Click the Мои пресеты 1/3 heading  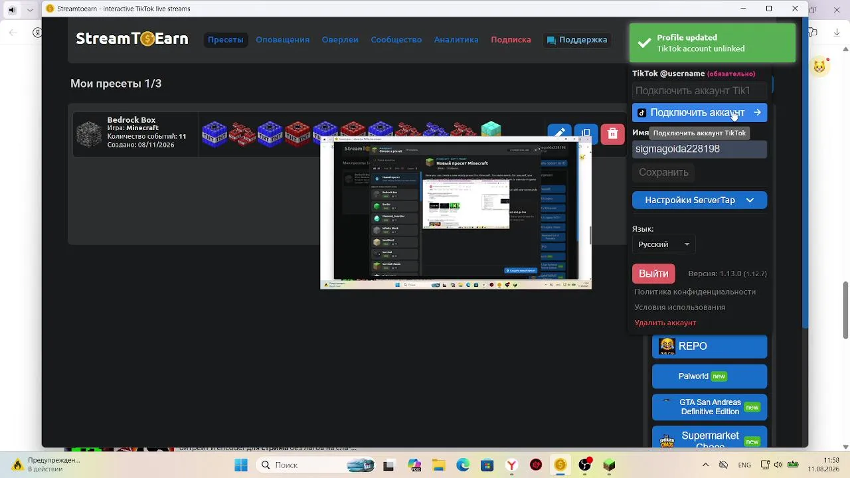(x=116, y=84)
